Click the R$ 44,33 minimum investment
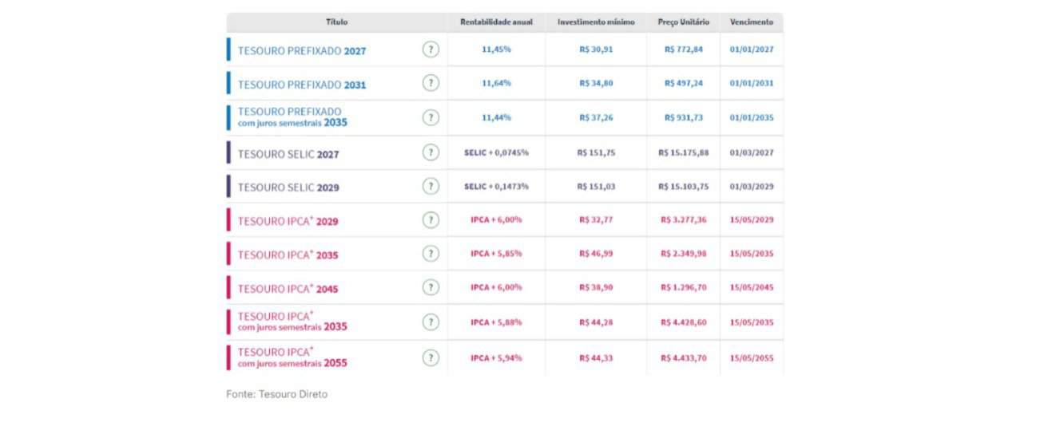 [x=596, y=358]
